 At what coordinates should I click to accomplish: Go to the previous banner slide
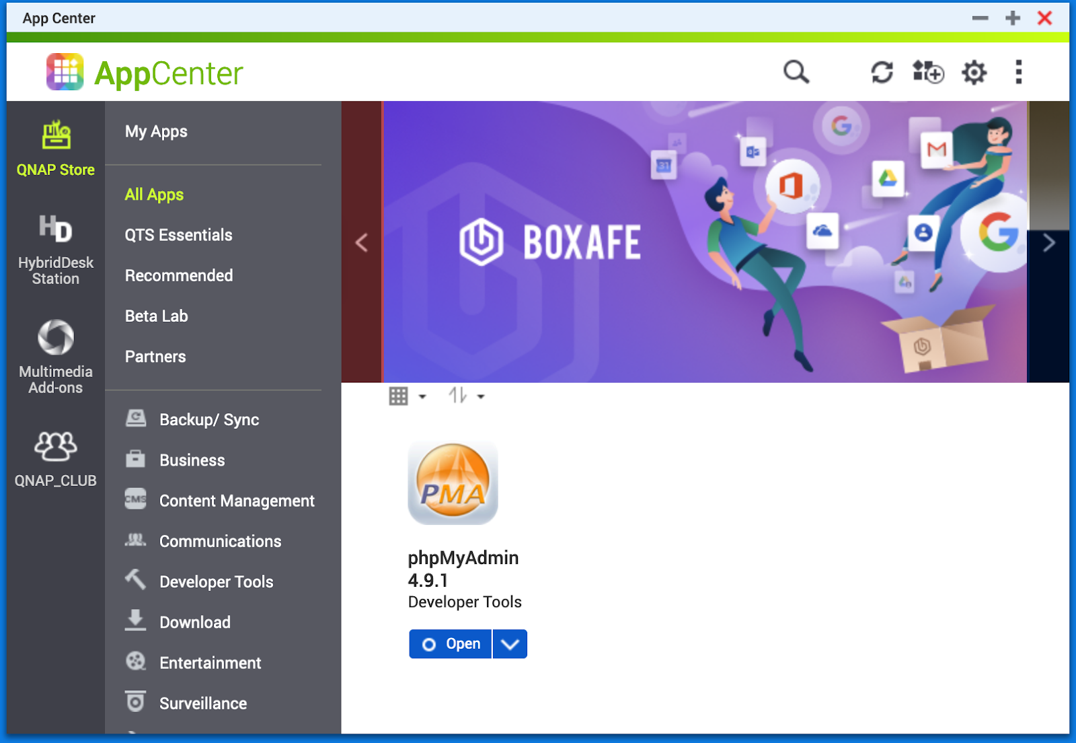coord(362,242)
